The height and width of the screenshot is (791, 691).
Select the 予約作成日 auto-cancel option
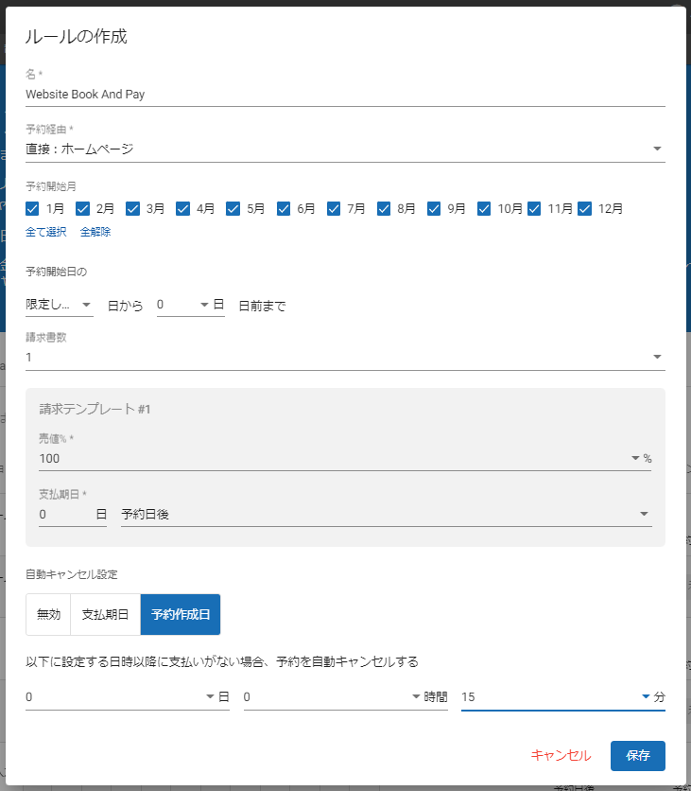180,614
